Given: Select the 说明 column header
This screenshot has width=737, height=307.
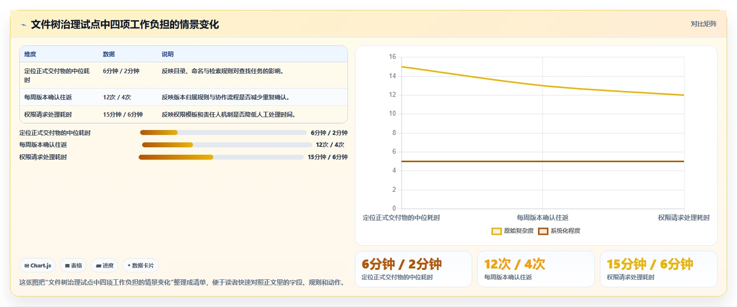Looking at the screenshot, I should [168, 54].
